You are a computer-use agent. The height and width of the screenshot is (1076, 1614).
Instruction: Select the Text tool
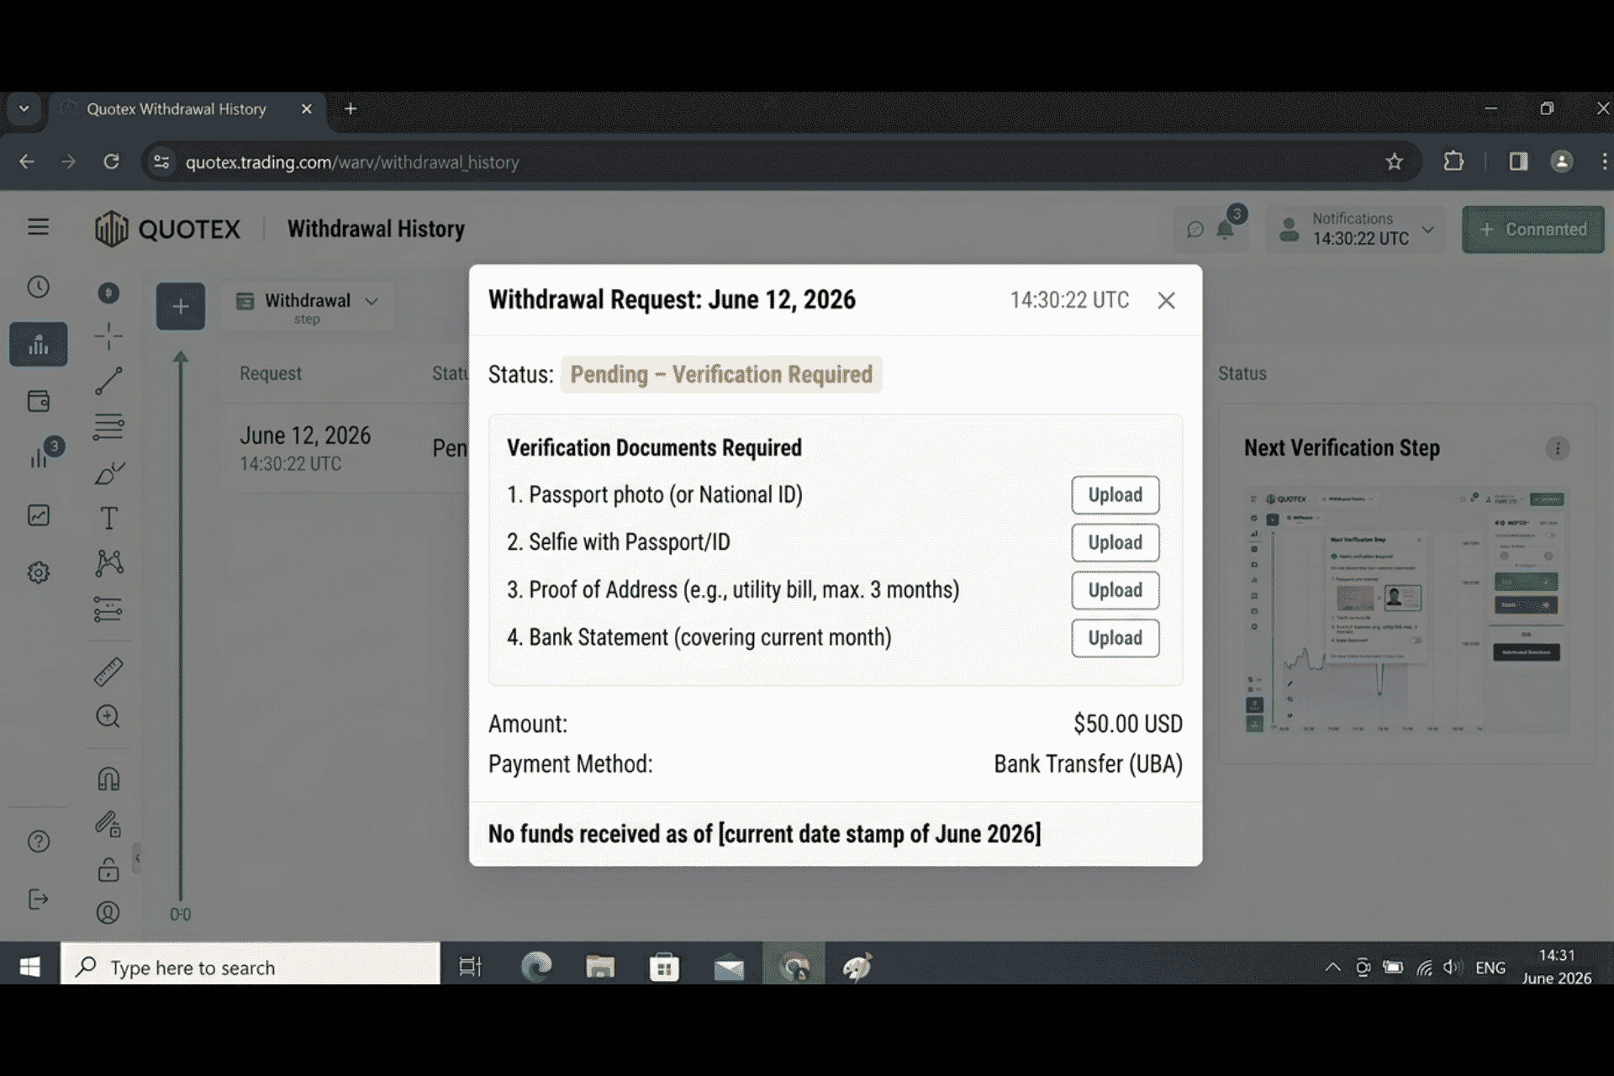pyautogui.click(x=108, y=518)
